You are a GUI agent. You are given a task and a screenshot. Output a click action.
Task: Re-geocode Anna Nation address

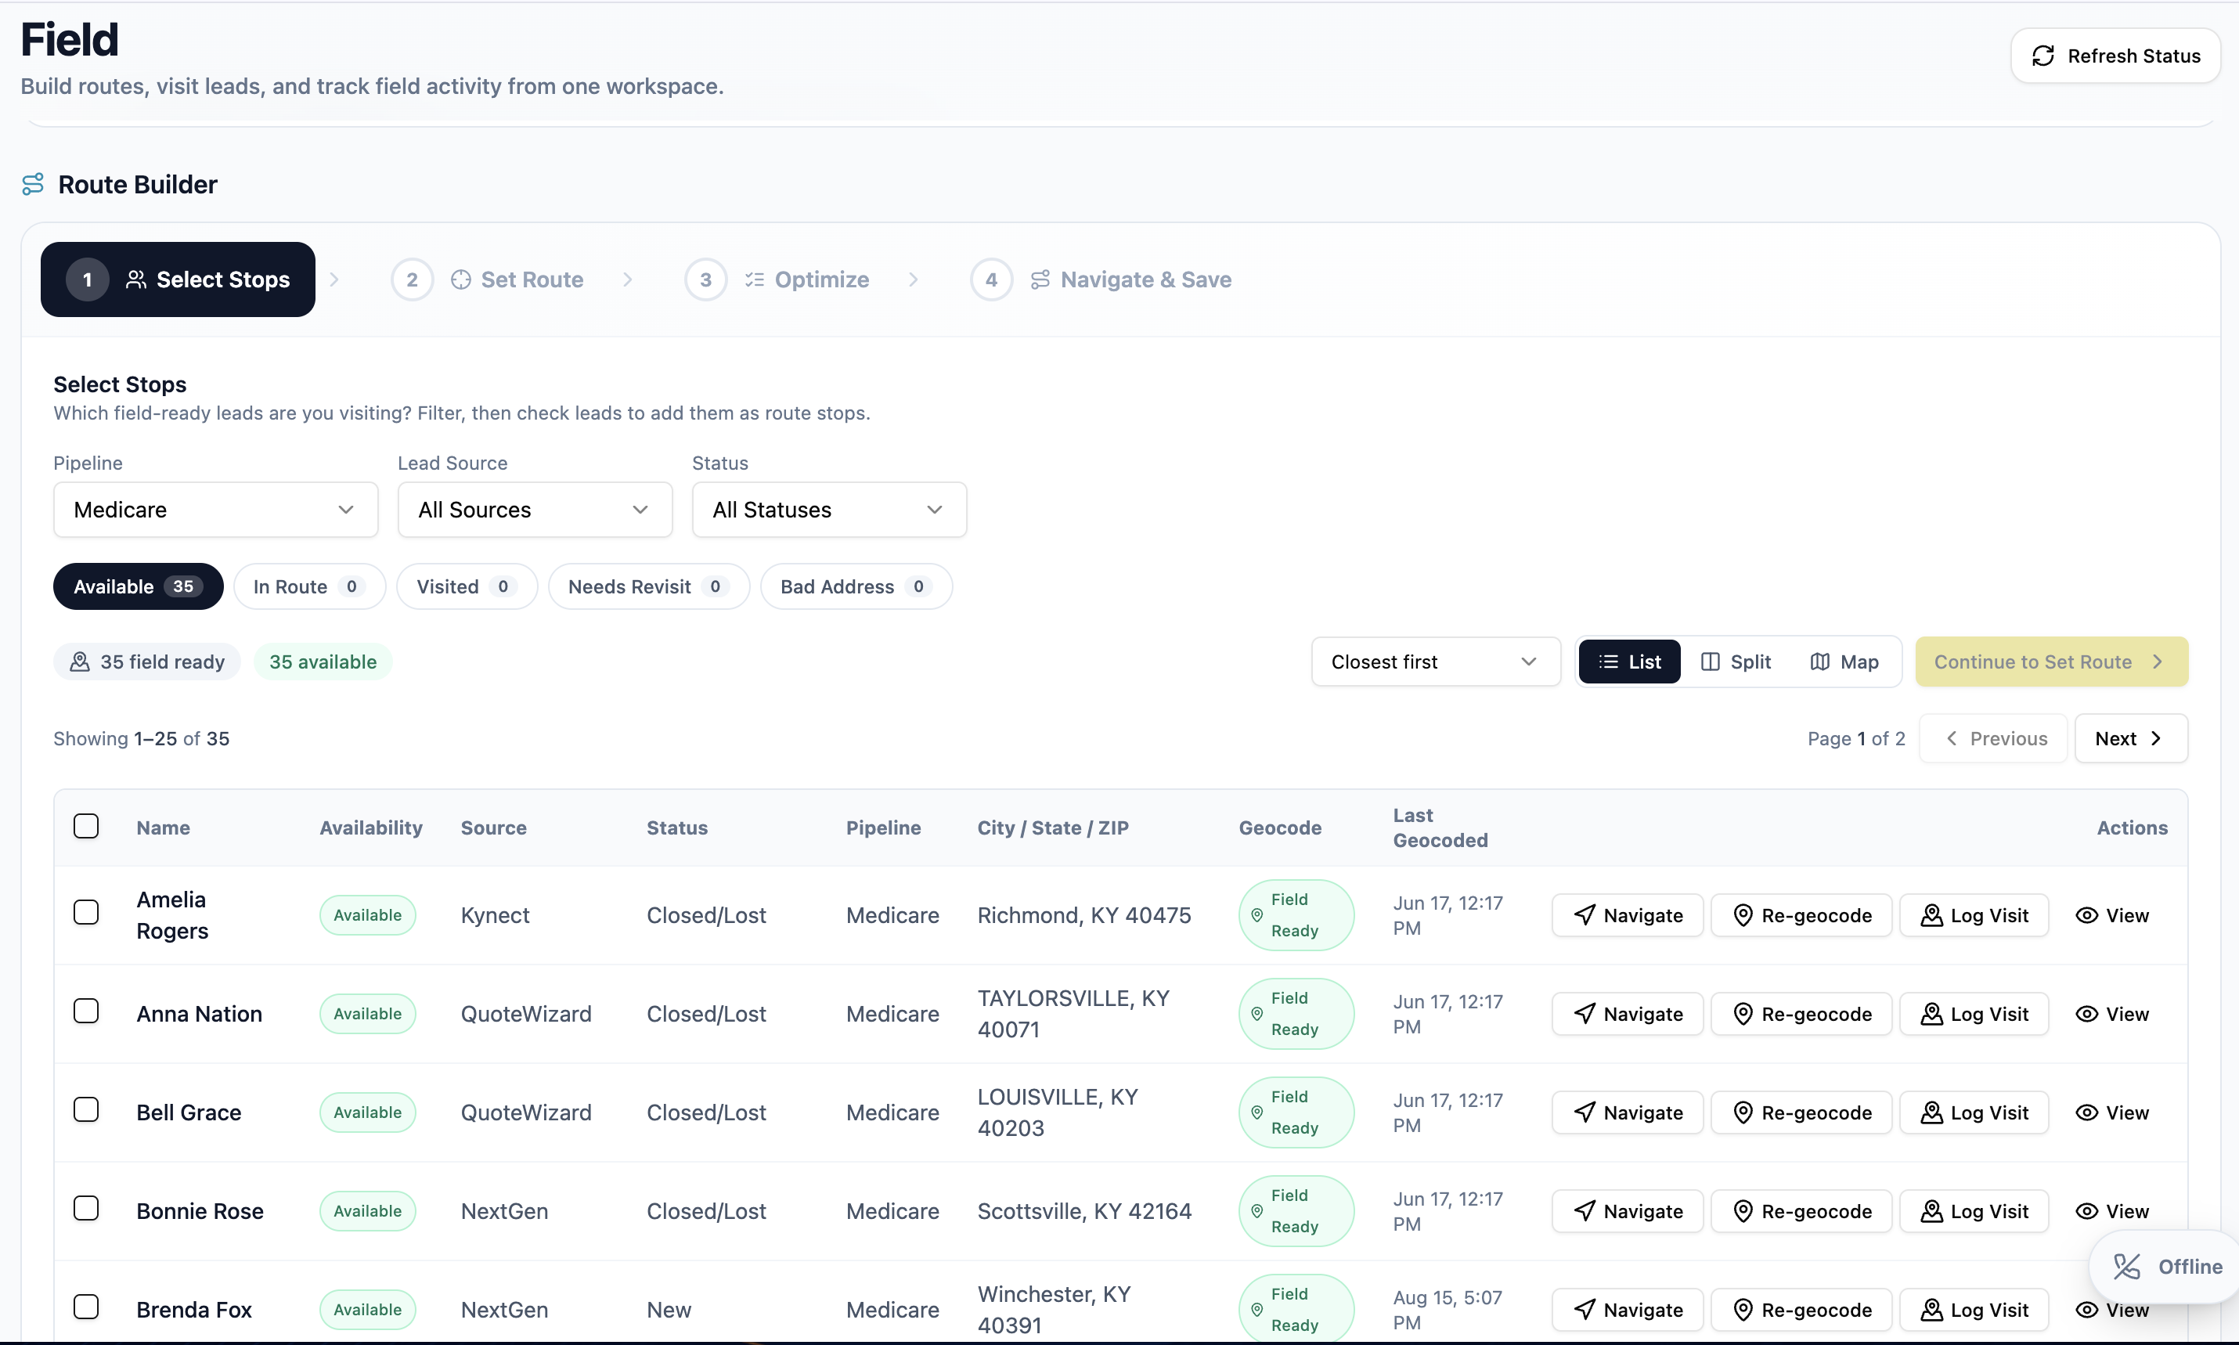[1801, 1014]
